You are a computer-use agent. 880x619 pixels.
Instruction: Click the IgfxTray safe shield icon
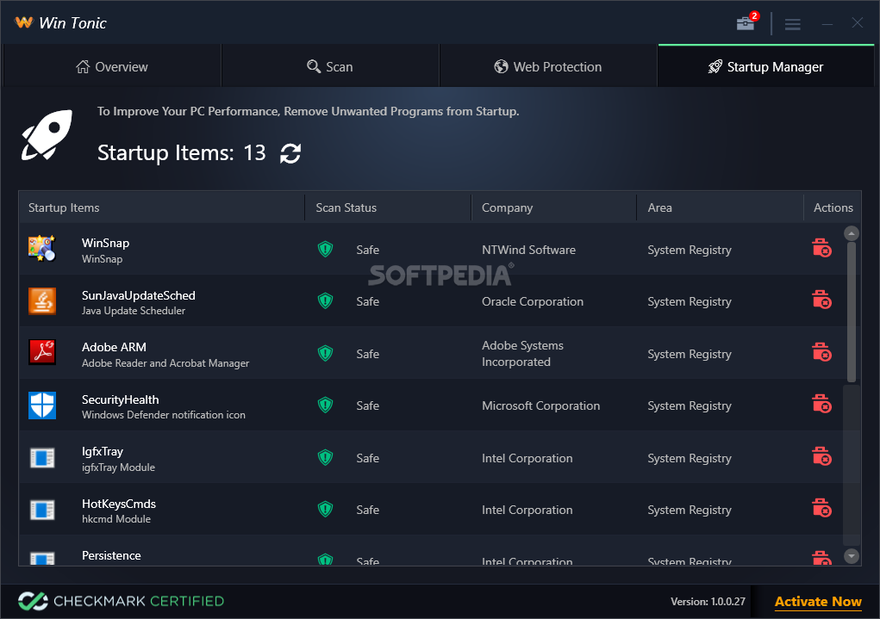point(325,457)
